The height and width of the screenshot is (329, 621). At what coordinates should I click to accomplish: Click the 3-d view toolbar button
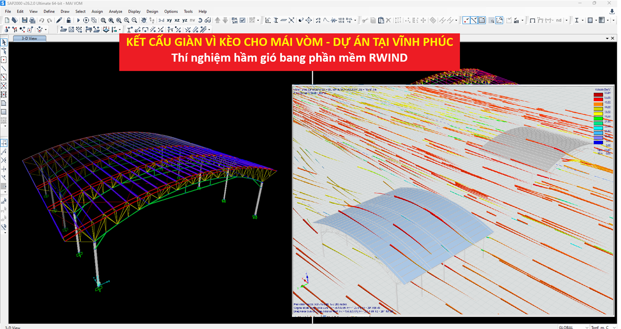point(161,20)
